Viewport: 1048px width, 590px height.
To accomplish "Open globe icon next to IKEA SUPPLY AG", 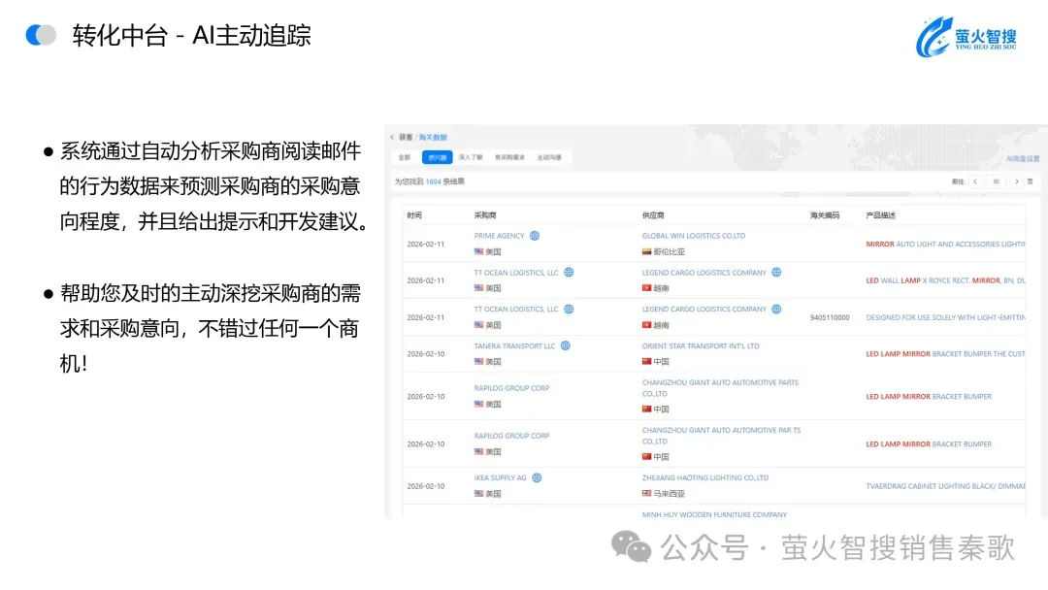I will click(537, 477).
